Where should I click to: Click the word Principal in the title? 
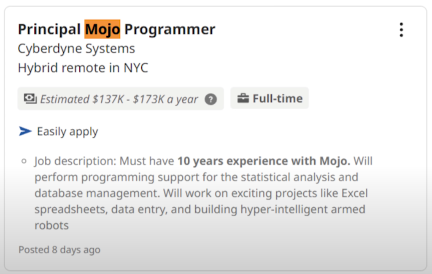[49, 30]
